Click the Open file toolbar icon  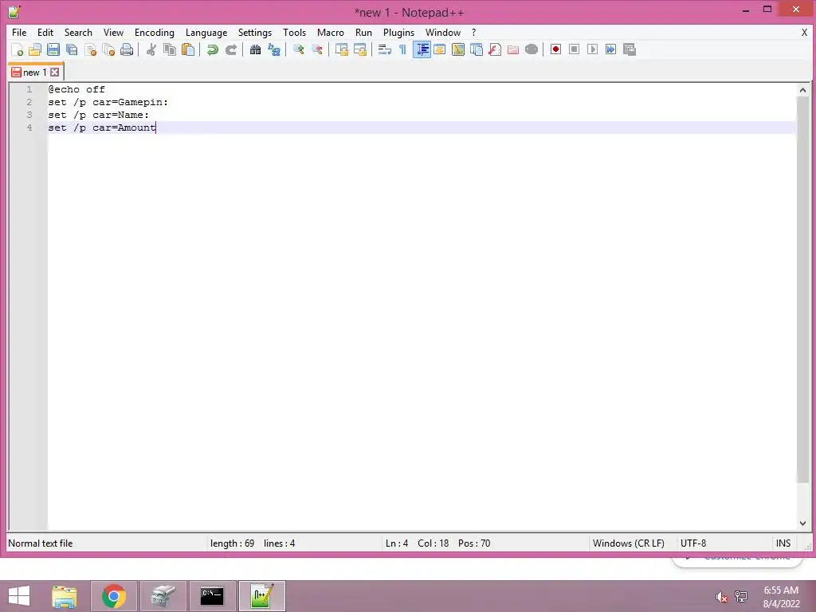[x=35, y=49]
